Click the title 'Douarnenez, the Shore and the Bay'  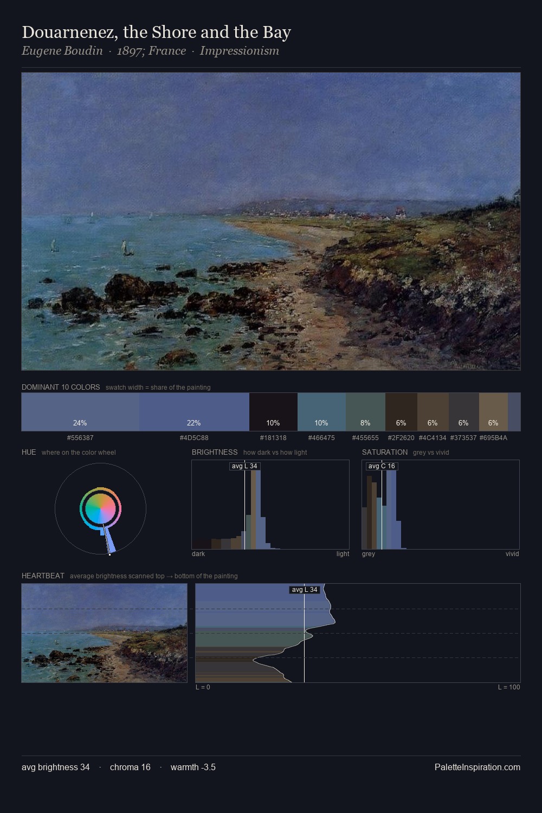(157, 33)
